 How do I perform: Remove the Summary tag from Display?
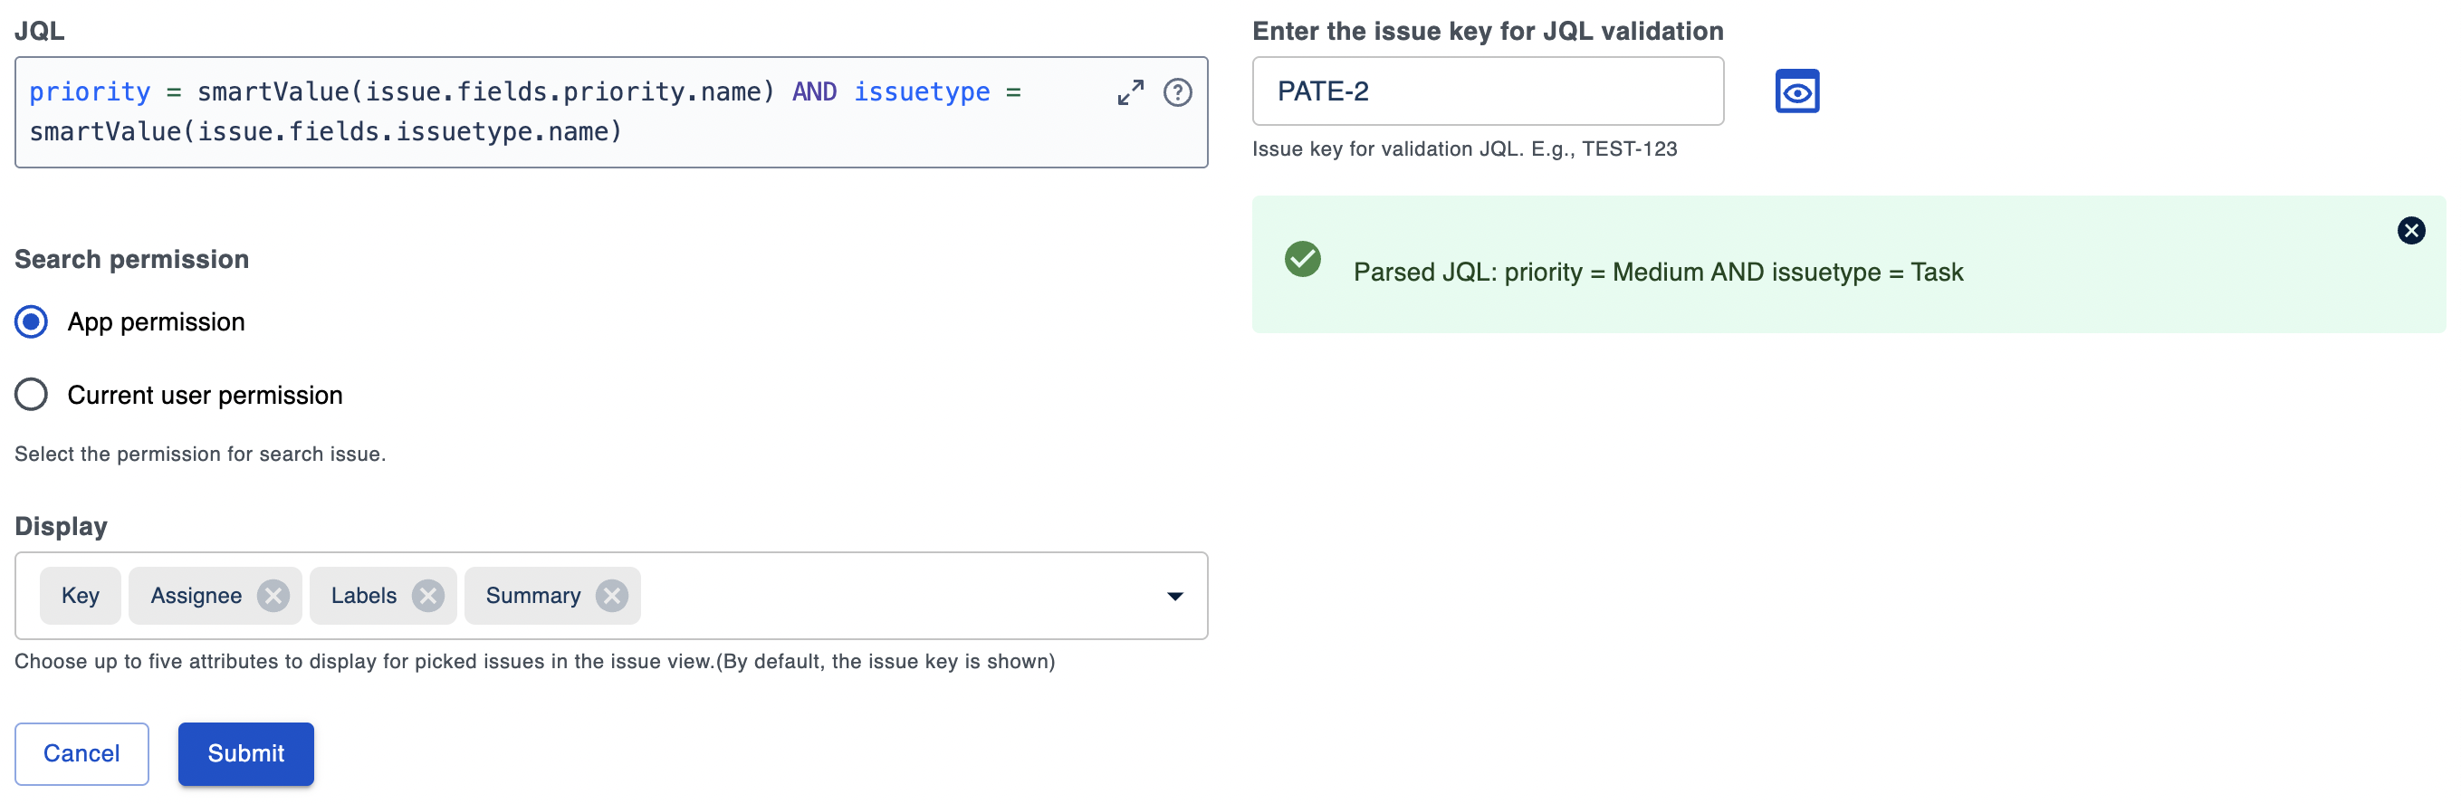click(612, 596)
